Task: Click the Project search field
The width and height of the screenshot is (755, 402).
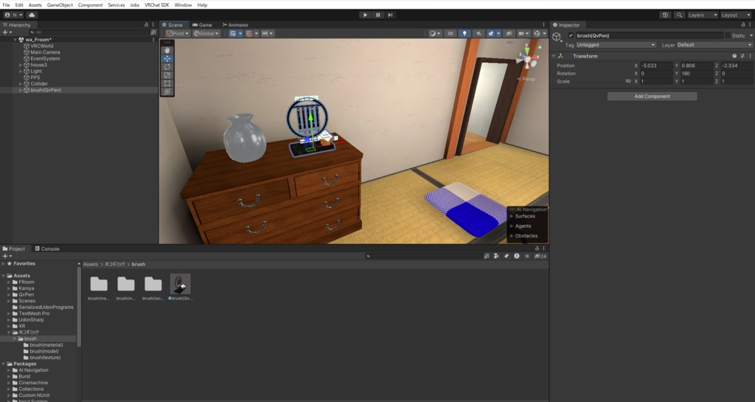Action: pyautogui.click(x=424, y=256)
